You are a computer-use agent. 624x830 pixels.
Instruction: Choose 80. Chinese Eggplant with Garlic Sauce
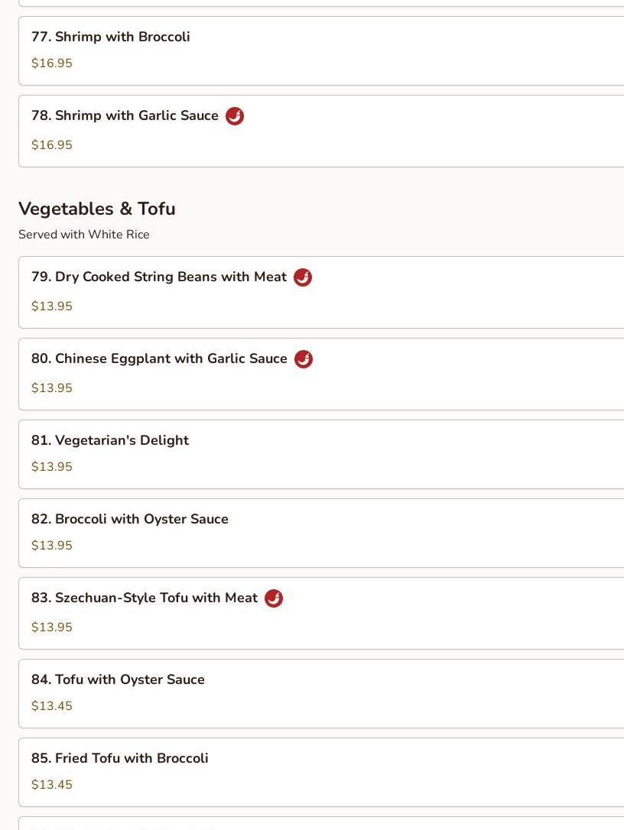pyautogui.click(x=159, y=358)
